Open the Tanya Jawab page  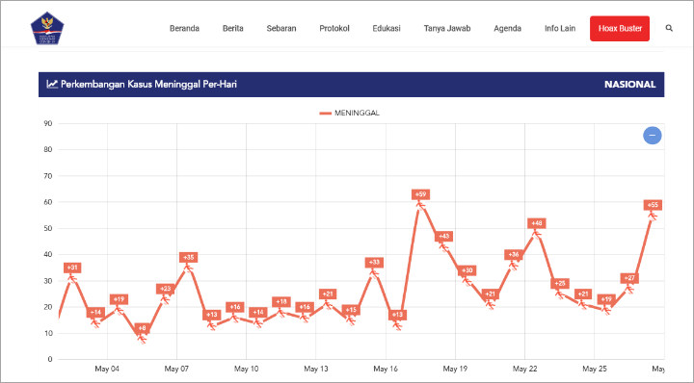pos(447,28)
